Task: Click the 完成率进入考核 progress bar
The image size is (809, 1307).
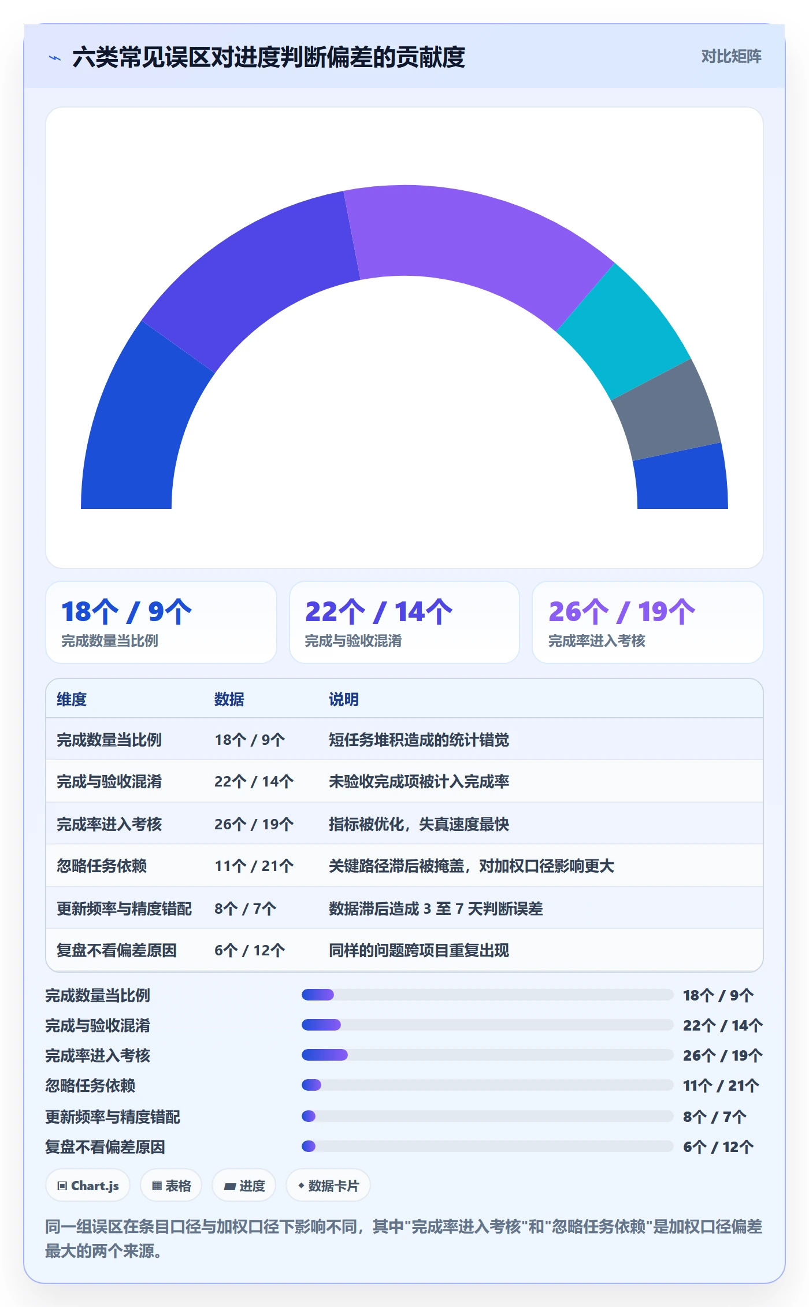Action: tap(487, 1055)
